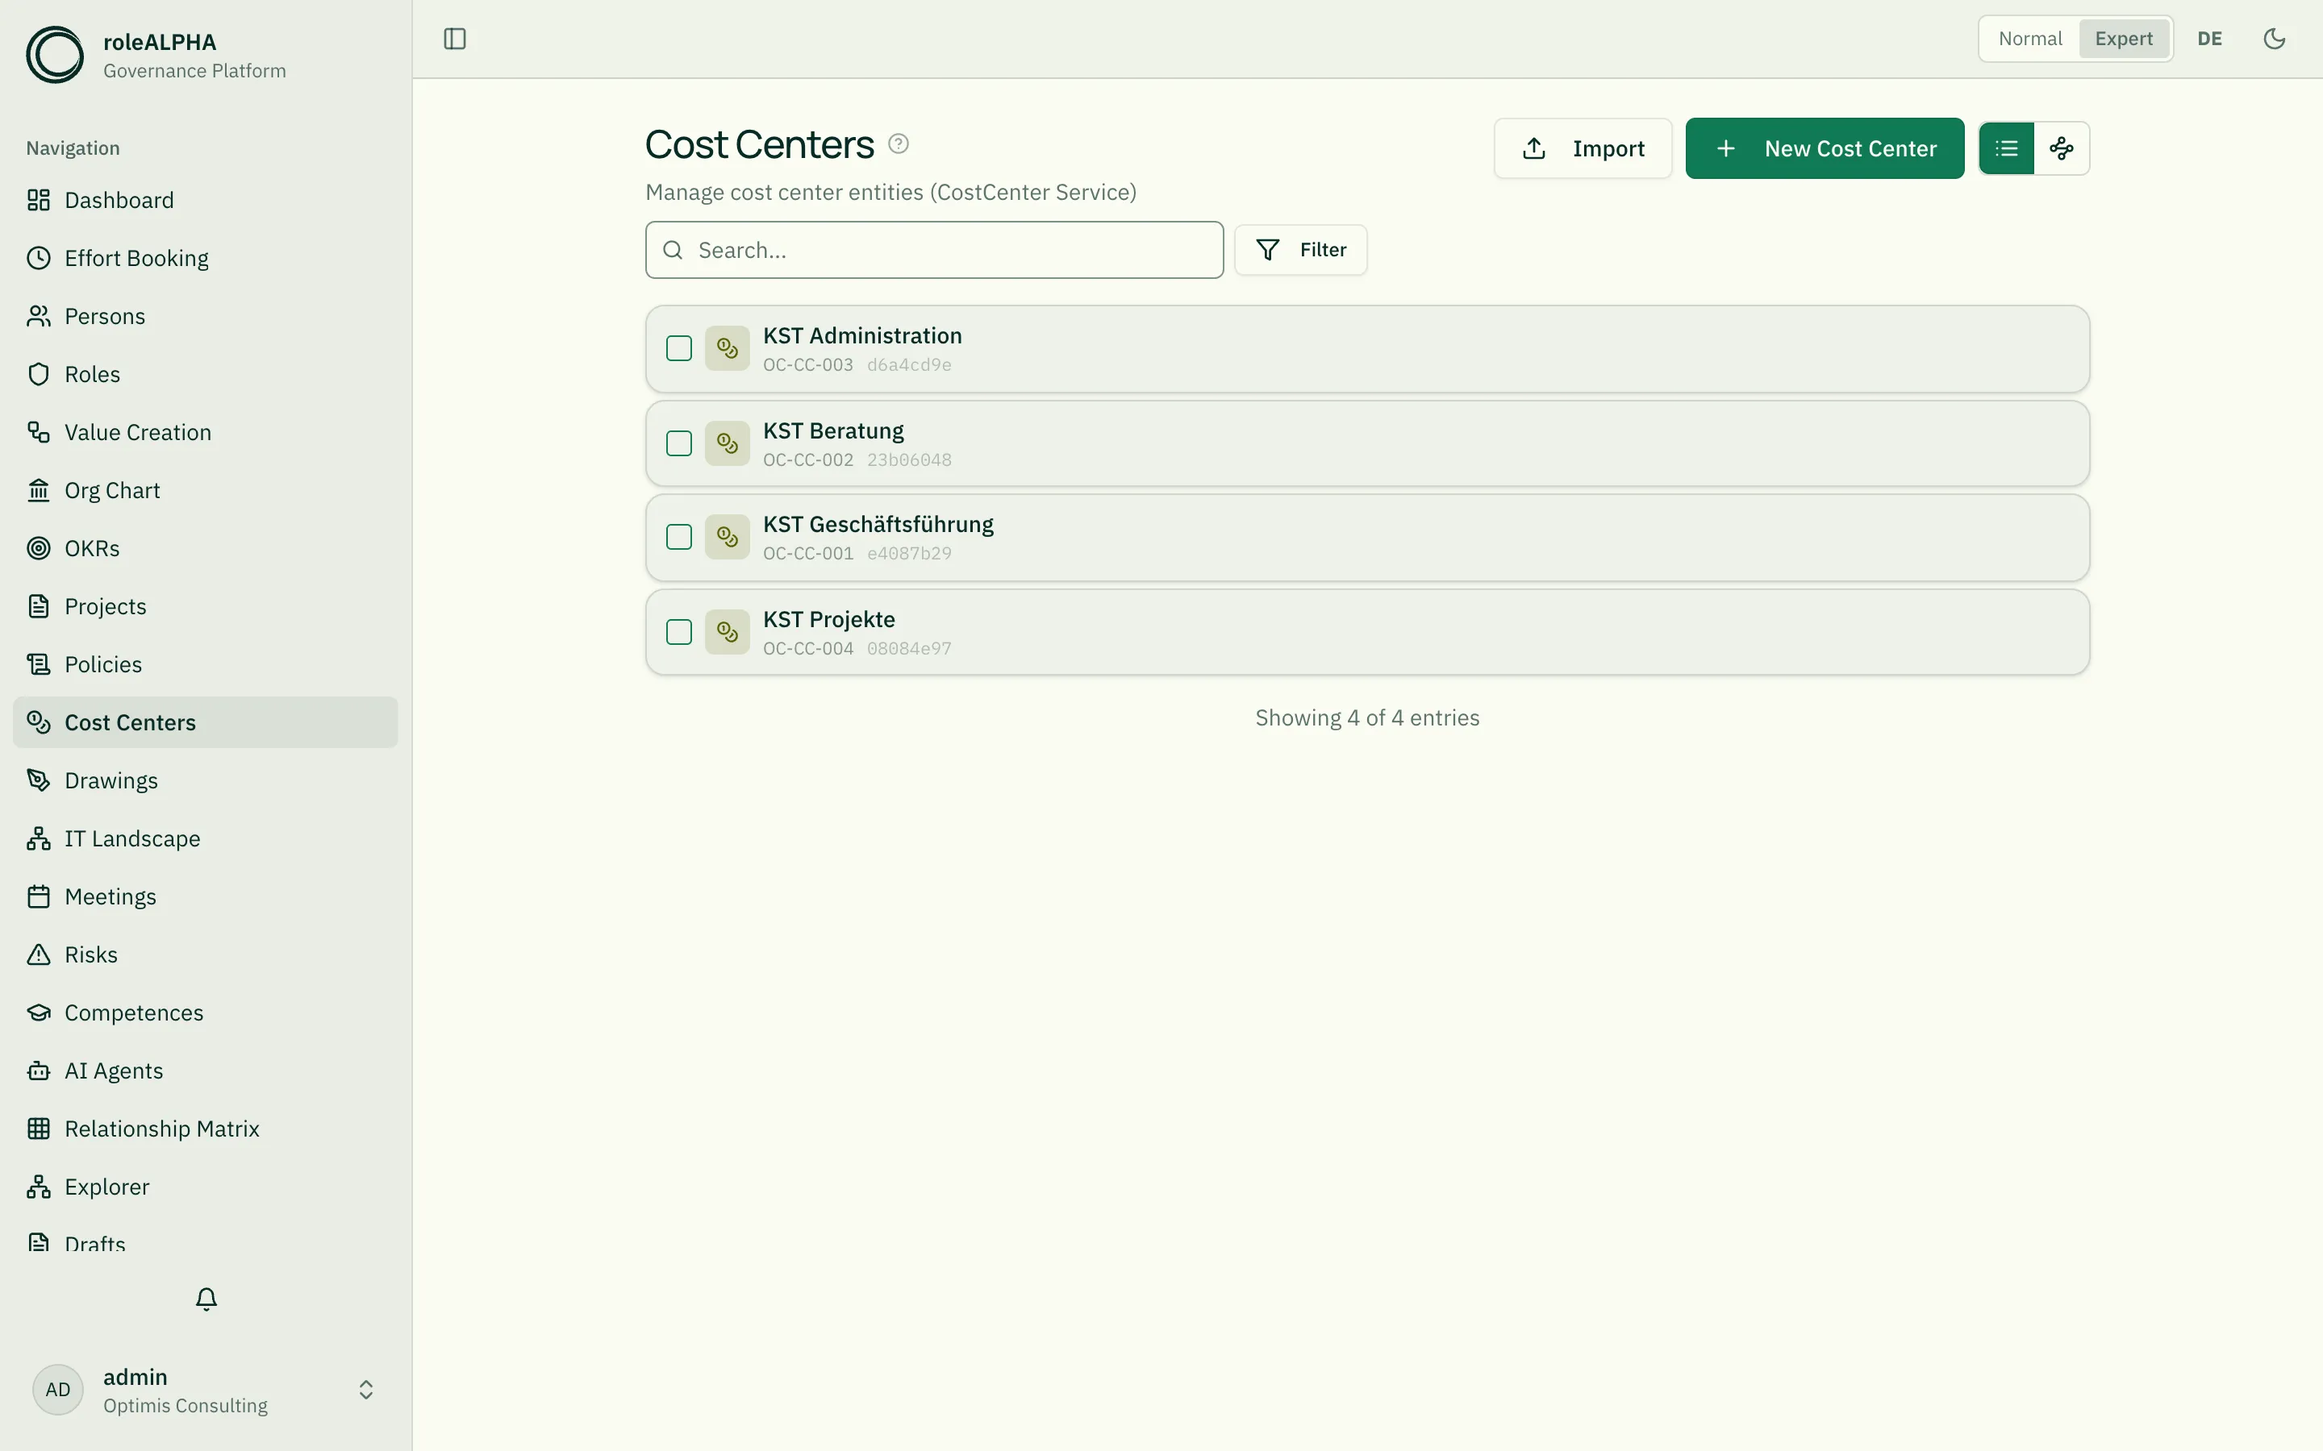Click the KST Beratung cost center icon
The image size is (2323, 1451).
(x=728, y=443)
